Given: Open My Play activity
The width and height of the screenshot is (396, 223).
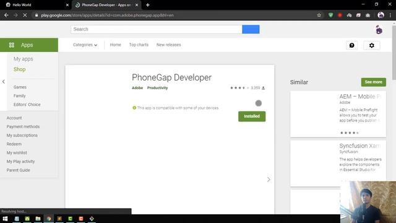Looking at the screenshot, I should 20,161.
